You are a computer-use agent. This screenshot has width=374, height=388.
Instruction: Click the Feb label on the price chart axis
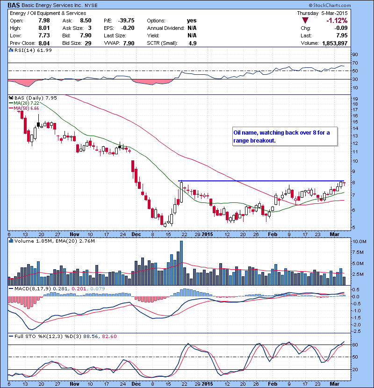273,234
